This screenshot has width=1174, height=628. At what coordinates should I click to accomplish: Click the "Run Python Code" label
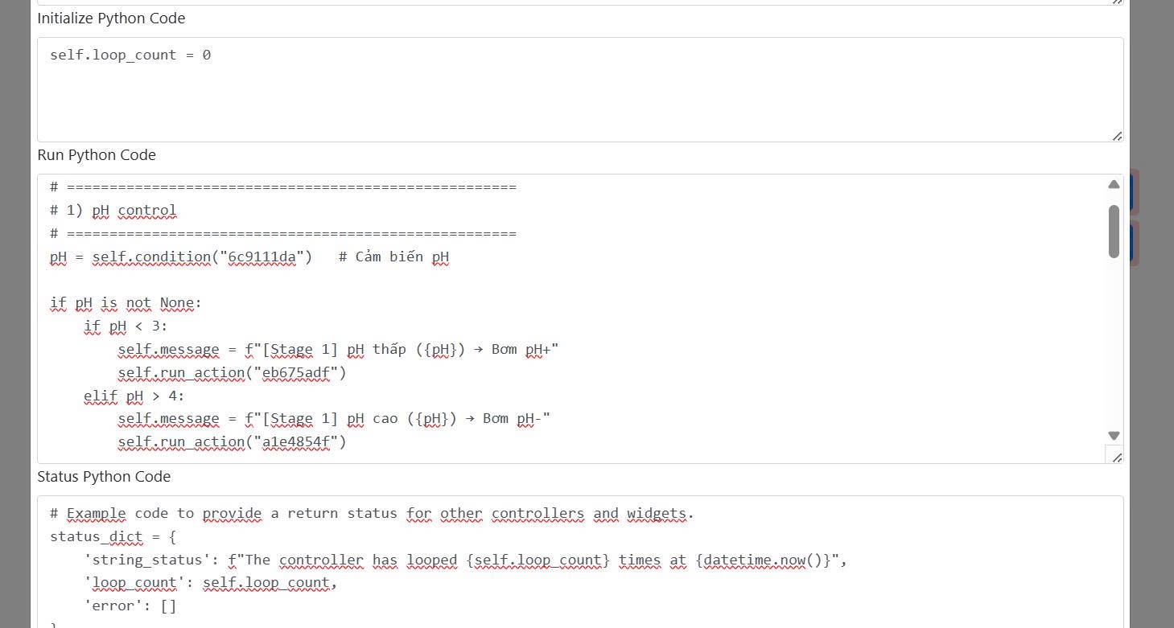click(x=97, y=155)
